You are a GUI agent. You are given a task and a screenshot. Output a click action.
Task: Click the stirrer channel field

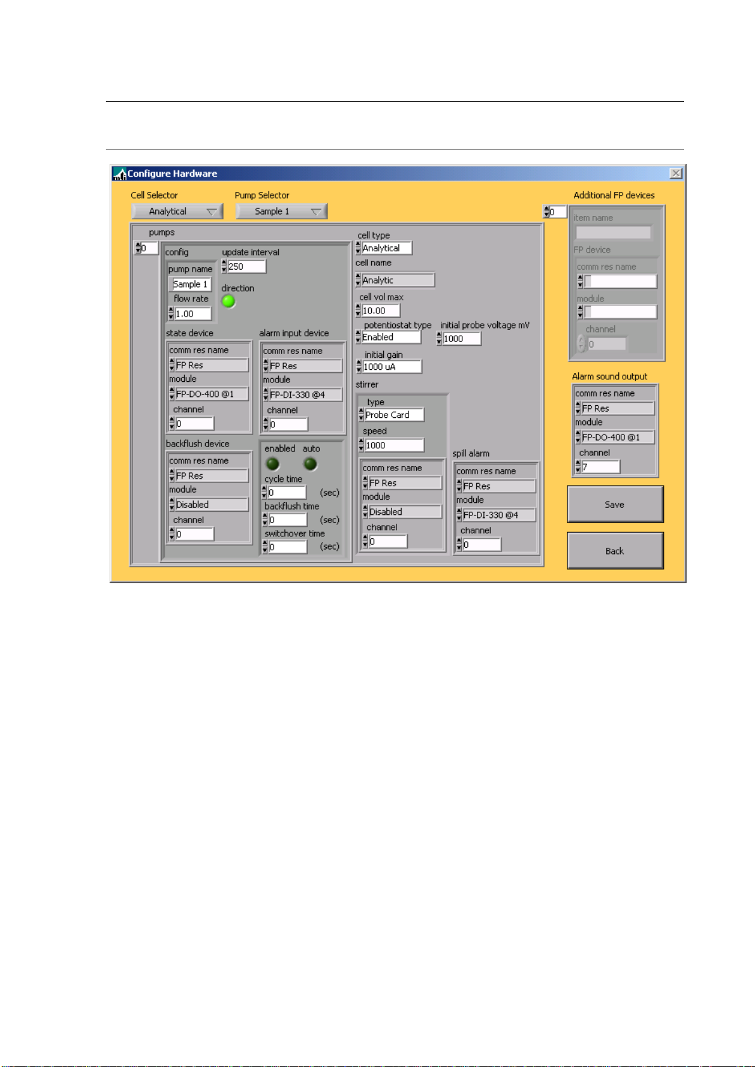pyautogui.click(x=388, y=541)
